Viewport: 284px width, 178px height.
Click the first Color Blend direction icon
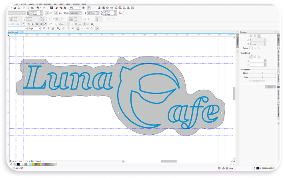pos(251,57)
